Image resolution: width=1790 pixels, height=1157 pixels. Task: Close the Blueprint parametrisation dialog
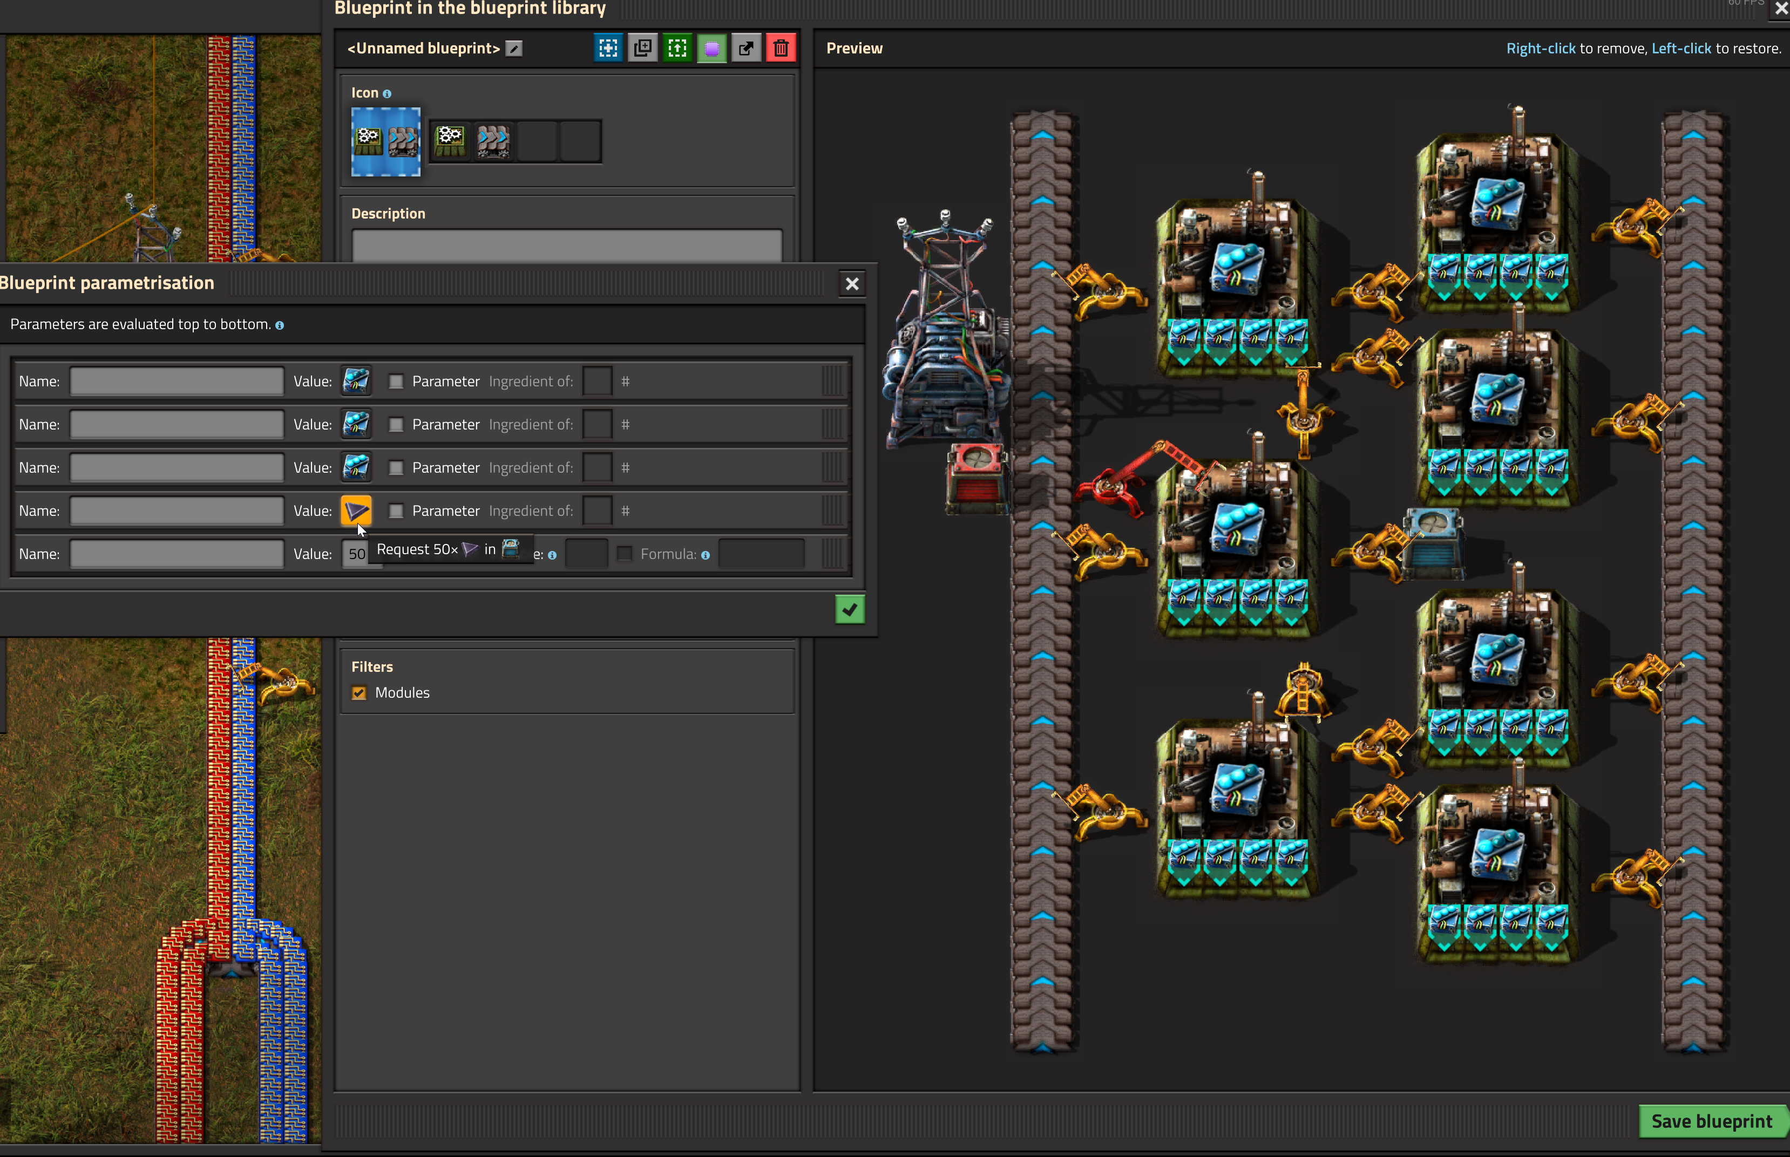pos(851,284)
